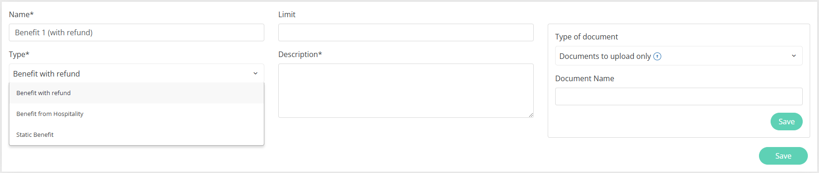Collapse the Type dropdown using its chevron arrow
This screenshot has width=819, height=173.
tap(255, 73)
